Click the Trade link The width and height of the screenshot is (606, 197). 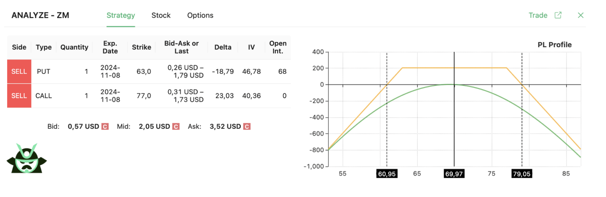point(538,15)
